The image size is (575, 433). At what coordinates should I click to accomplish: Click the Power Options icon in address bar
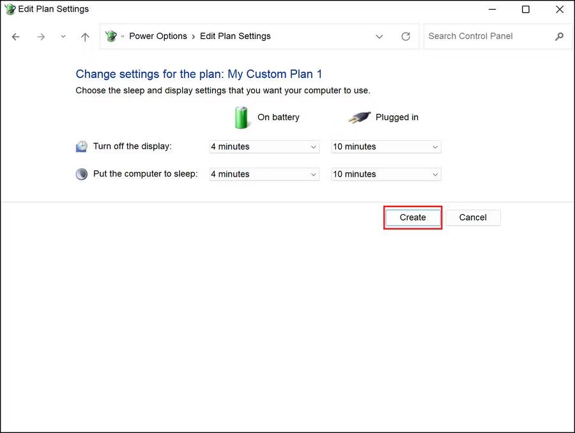(x=111, y=36)
